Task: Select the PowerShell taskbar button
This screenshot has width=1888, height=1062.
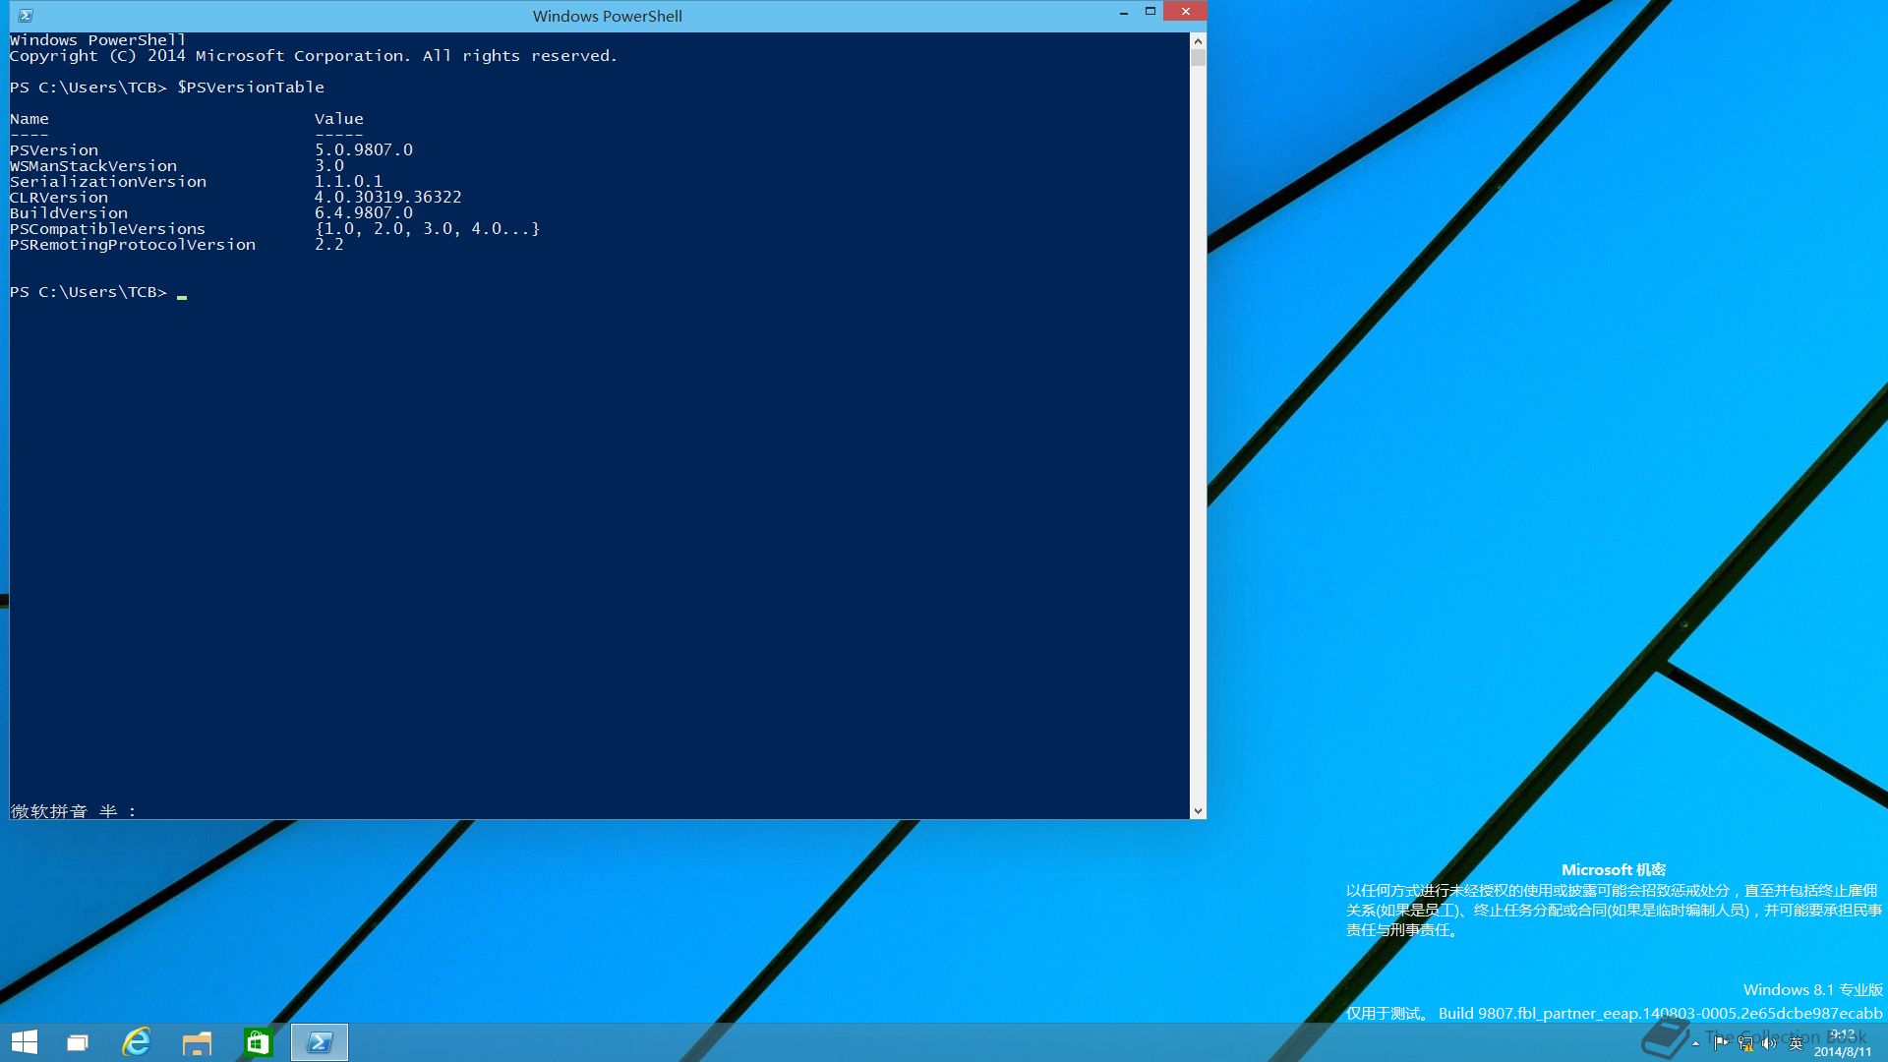Action: [x=320, y=1042]
